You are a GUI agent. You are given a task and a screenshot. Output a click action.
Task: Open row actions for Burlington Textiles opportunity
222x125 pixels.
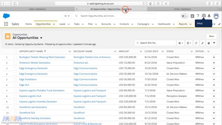tap(214, 57)
